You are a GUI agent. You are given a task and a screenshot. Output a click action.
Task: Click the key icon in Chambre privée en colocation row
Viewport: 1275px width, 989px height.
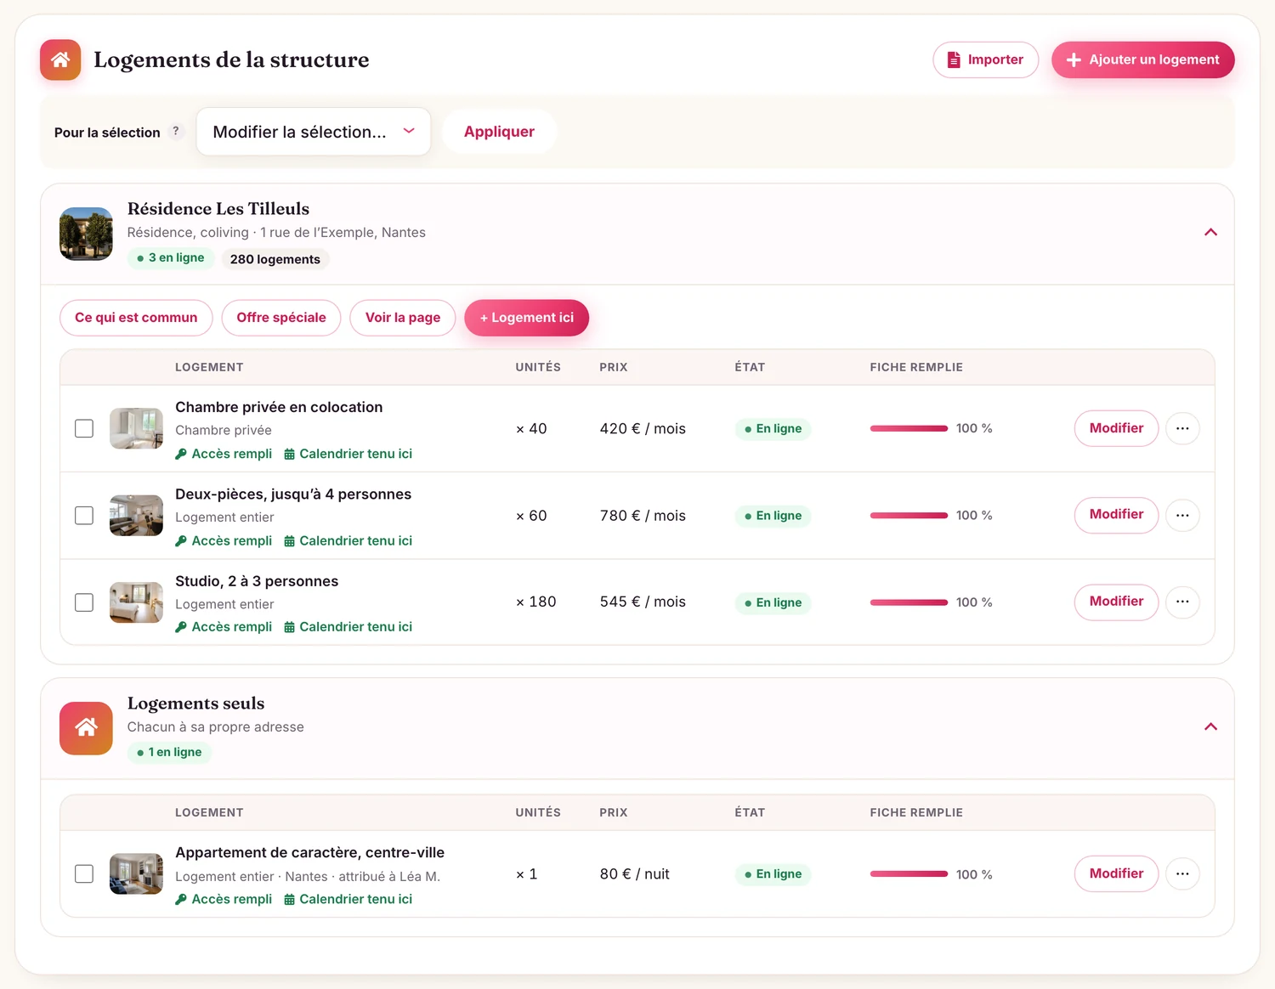181,454
